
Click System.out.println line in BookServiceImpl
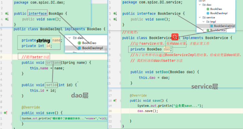pos(170,106)
